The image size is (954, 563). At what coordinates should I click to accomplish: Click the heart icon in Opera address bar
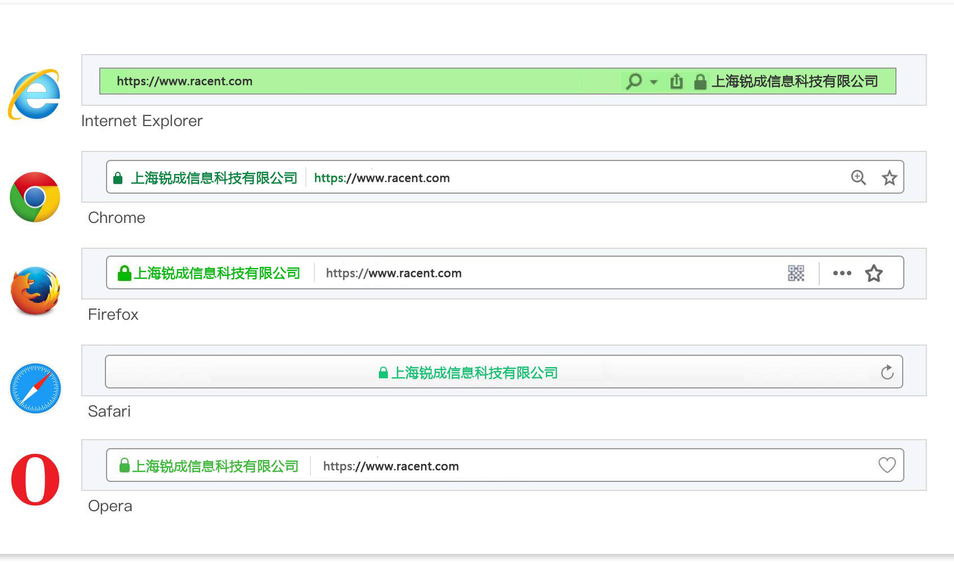point(887,465)
